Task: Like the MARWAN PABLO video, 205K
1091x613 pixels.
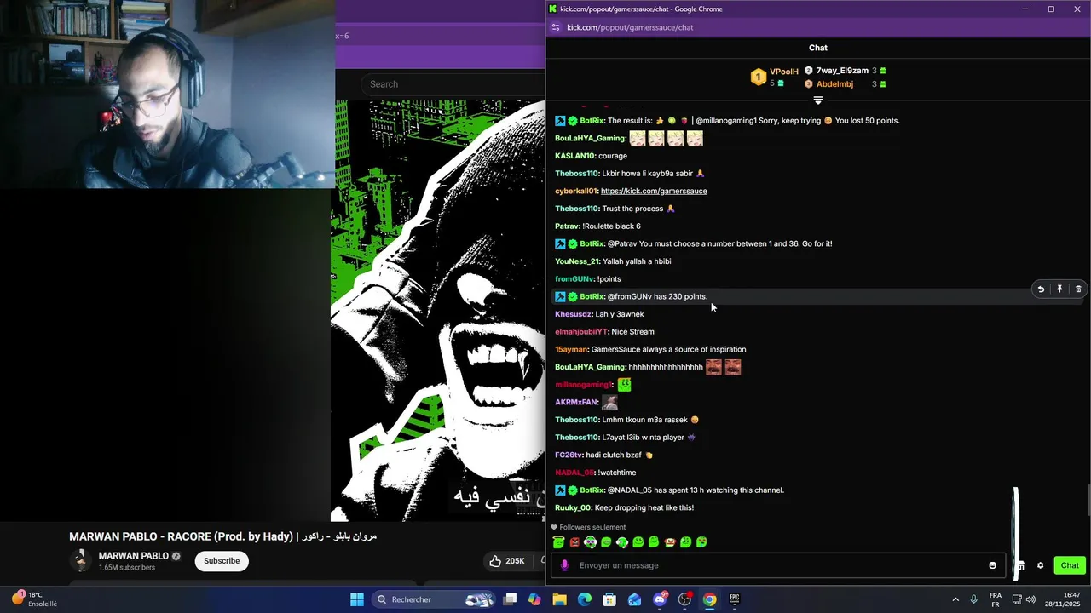Action: (x=507, y=561)
